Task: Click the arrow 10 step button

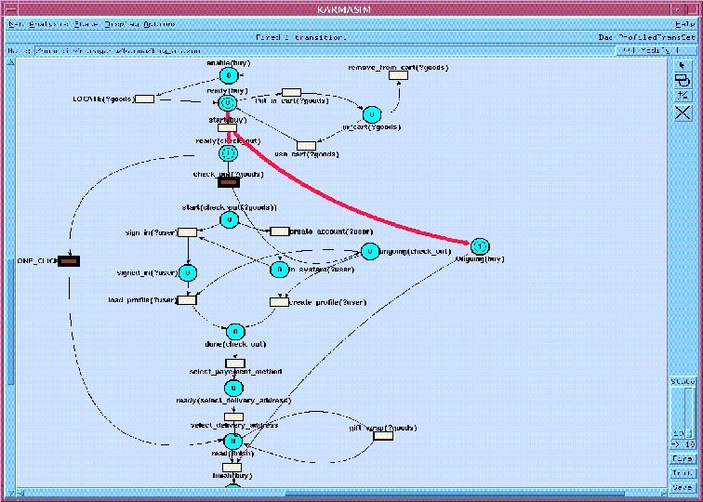Action: 682,444
